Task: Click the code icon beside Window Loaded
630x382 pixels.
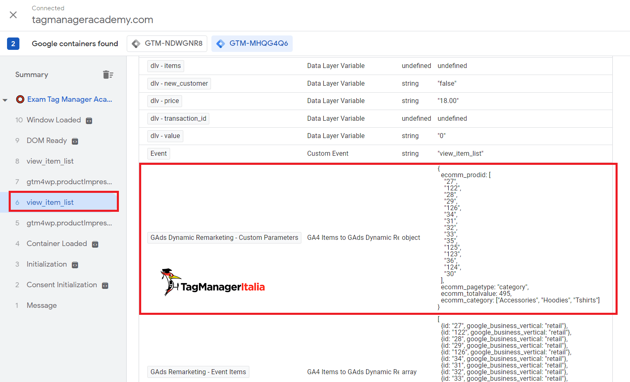Action: [x=89, y=120]
